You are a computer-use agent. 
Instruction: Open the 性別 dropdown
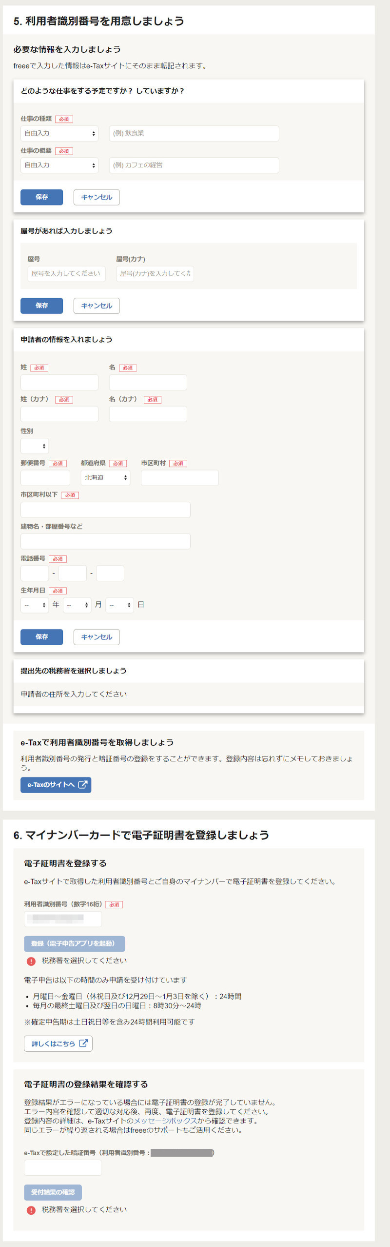point(35,446)
